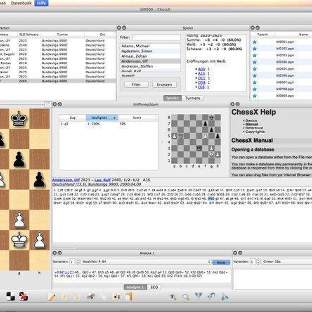312x312 pixels.
Task: Click the orange clipboard icon in toolbar
Action: pos(129,297)
